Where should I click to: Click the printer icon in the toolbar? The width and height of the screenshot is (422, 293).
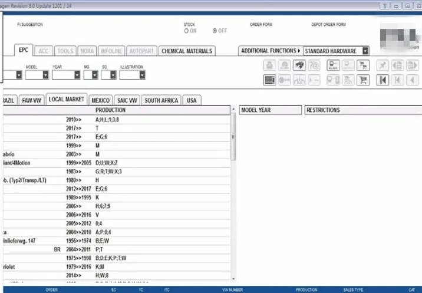click(269, 65)
